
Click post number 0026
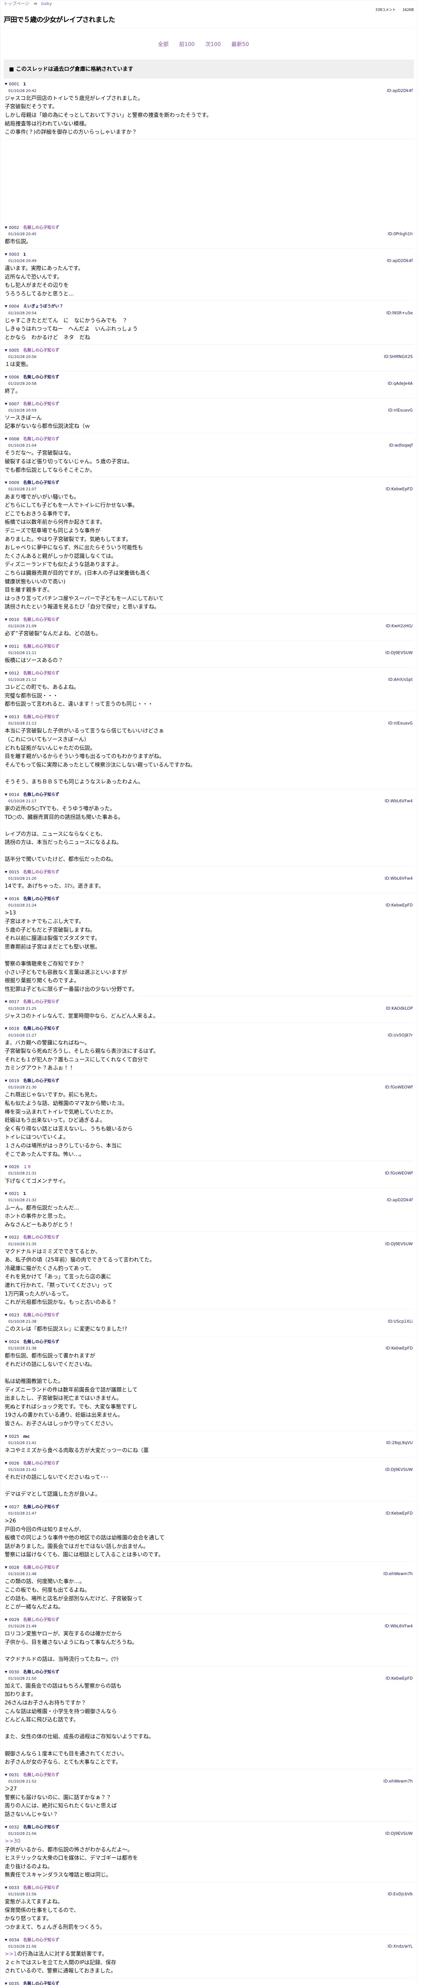tap(14, 1463)
